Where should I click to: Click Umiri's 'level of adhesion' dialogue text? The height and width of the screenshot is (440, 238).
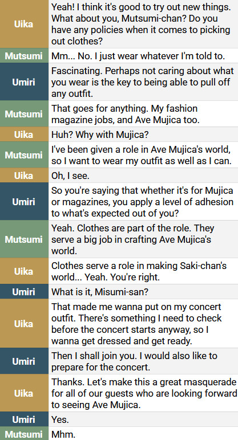tap(143, 202)
